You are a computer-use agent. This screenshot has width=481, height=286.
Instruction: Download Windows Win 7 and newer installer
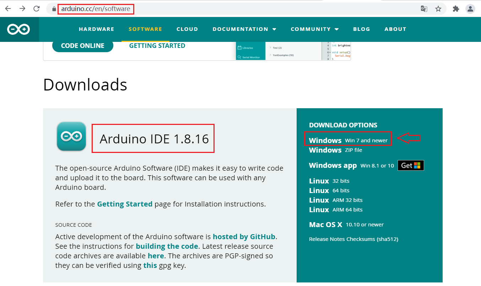point(348,140)
